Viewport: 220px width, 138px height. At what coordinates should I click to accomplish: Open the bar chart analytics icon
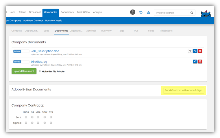pos(148,13)
